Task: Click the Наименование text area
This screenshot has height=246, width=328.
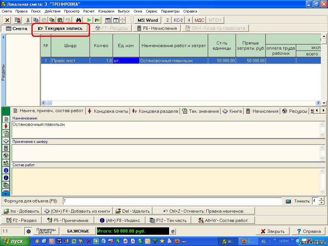Action: tap(166, 129)
